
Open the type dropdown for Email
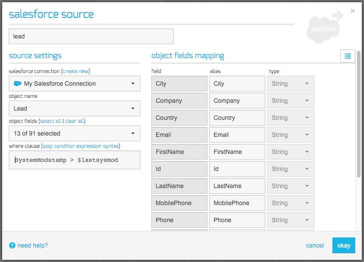click(x=291, y=135)
